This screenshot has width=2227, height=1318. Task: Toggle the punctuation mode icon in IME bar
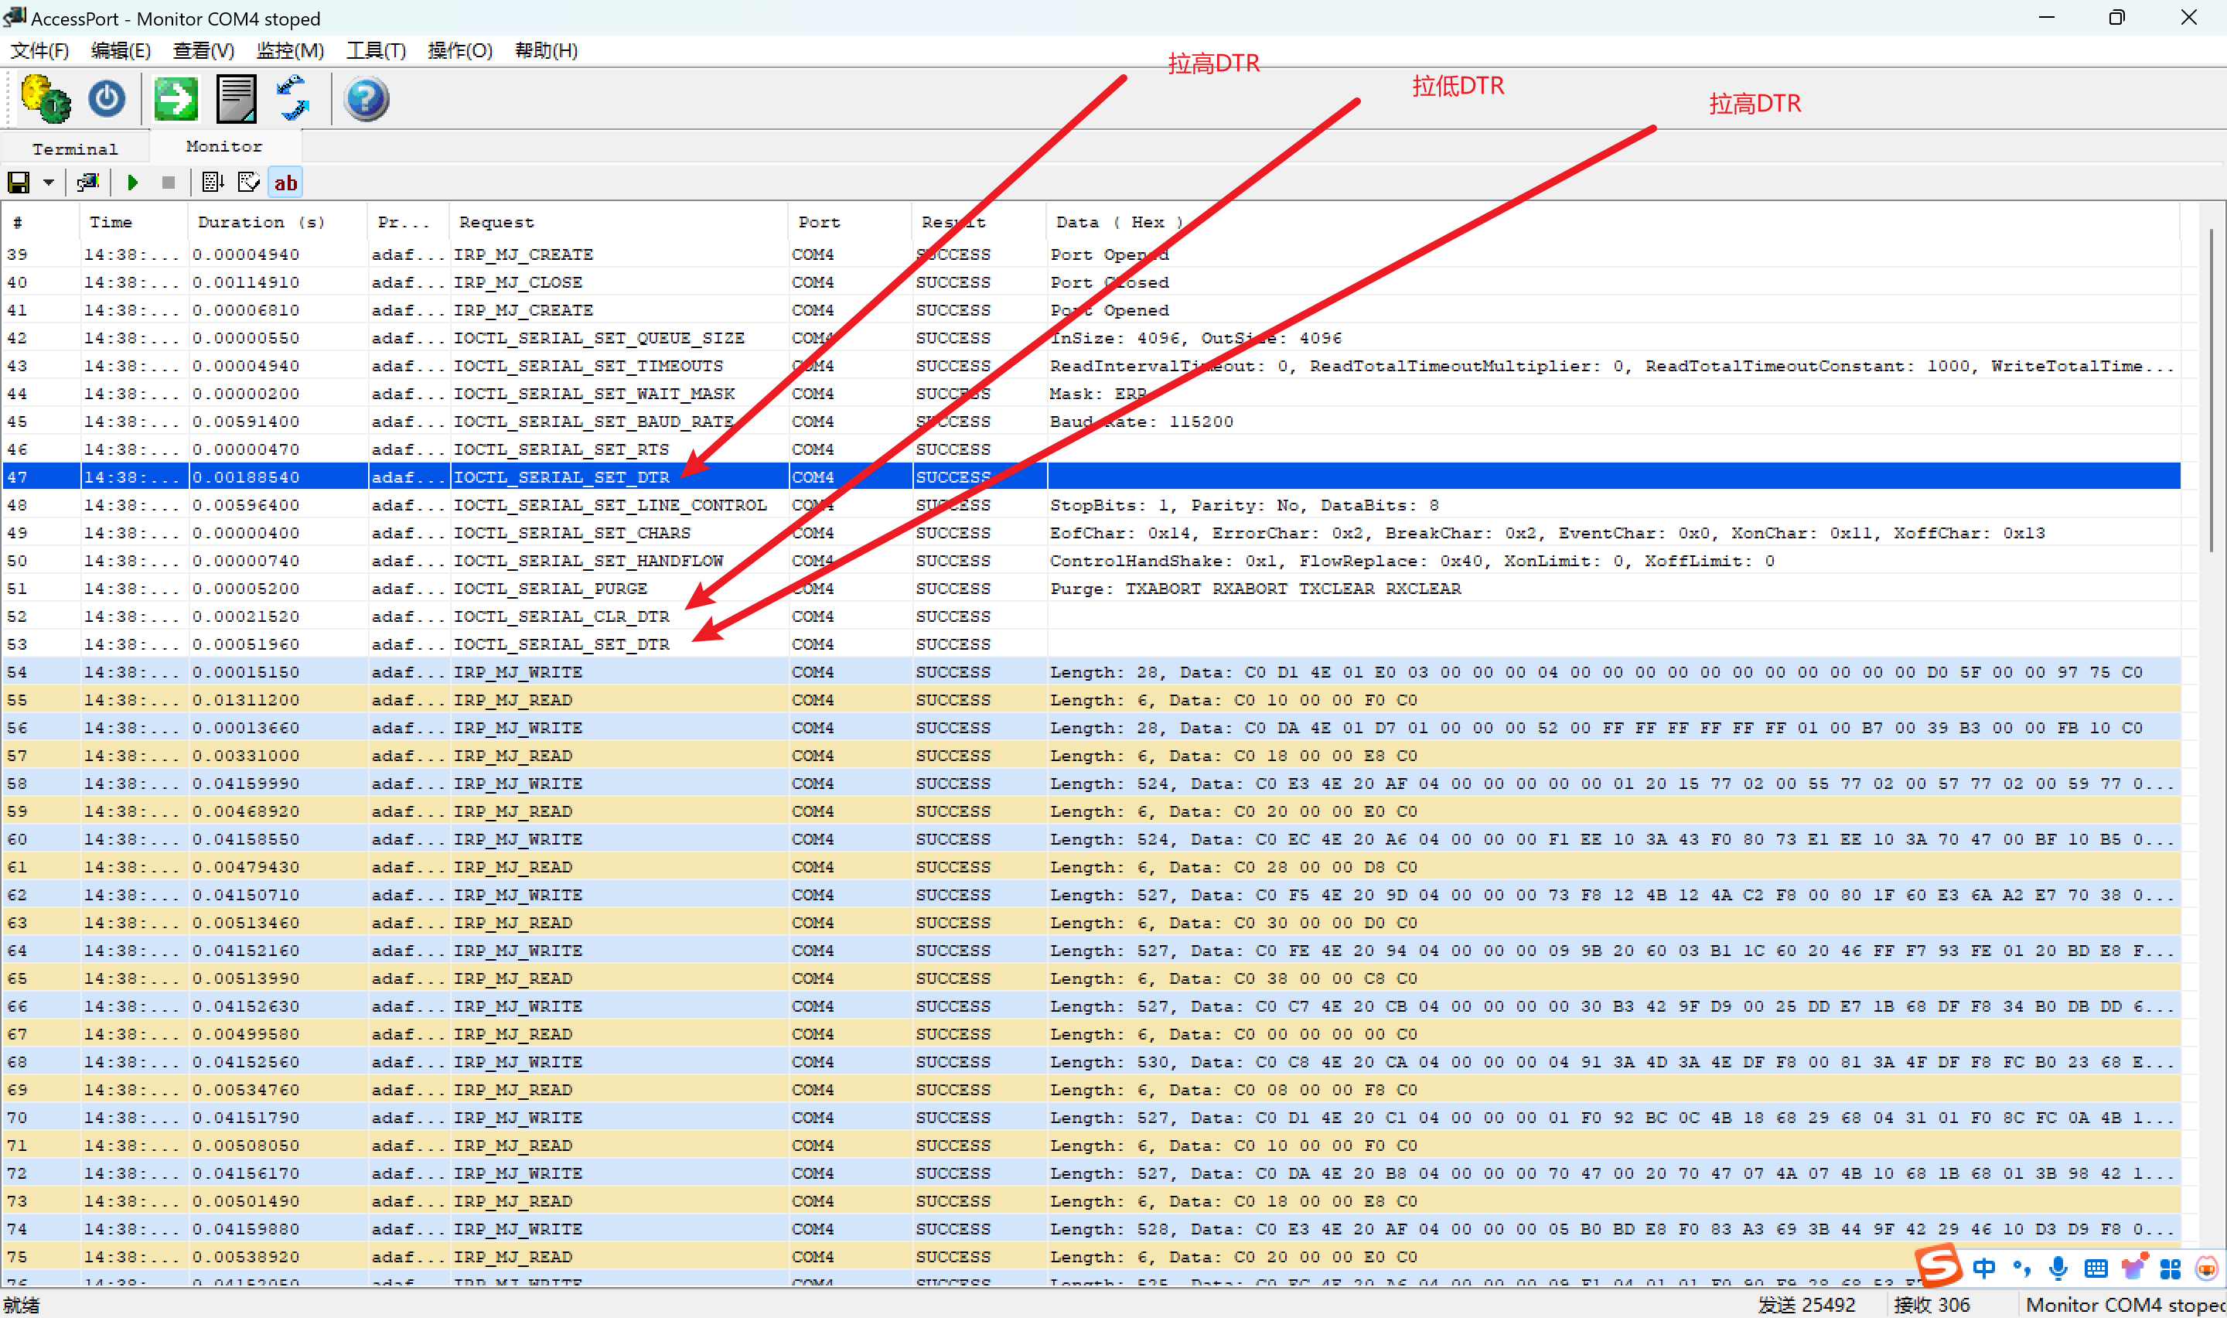[x=2021, y=1268]
